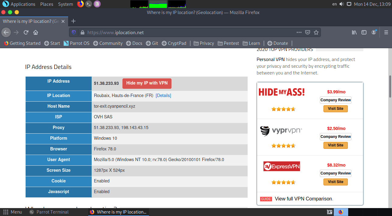This screenshot has height=216, width=392.
Task: Expand the Pentest bookmarks folder
Action: coord(228,43)
